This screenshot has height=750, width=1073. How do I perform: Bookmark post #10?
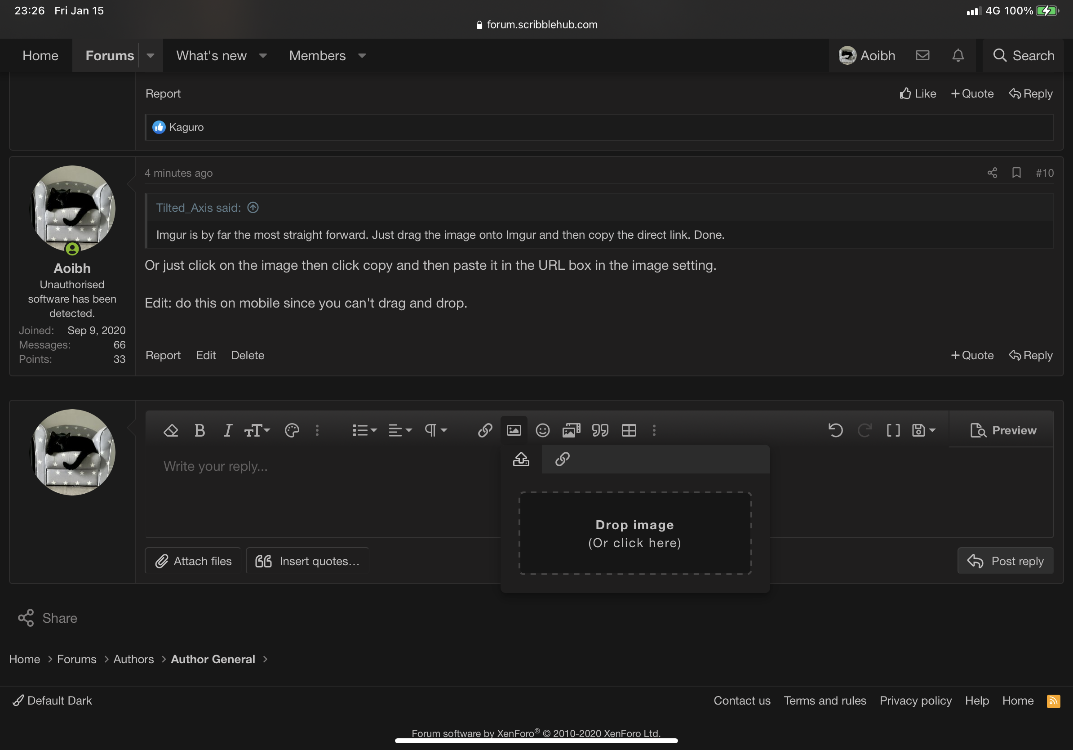pos(1016,173)
